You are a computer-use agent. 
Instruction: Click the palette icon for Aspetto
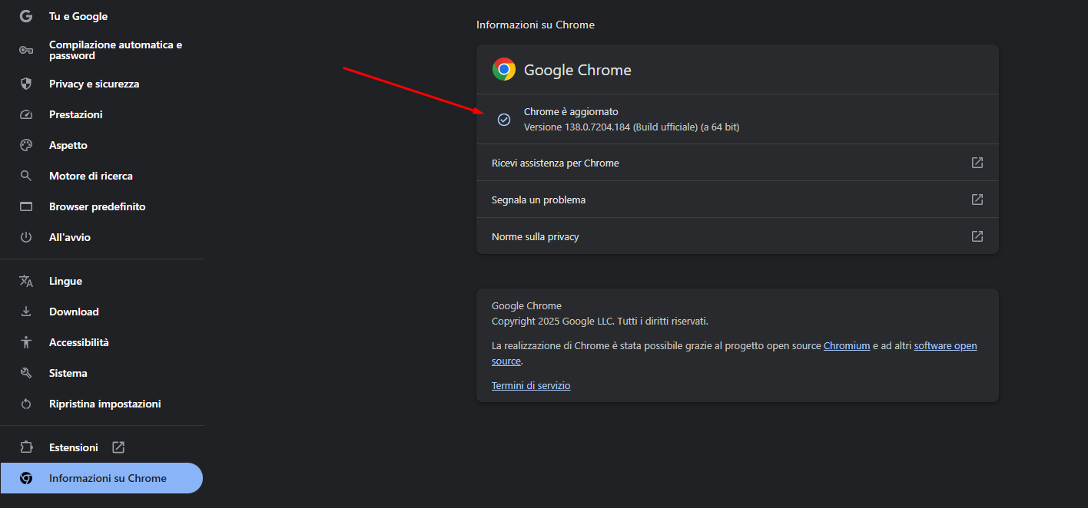point(26,145)
